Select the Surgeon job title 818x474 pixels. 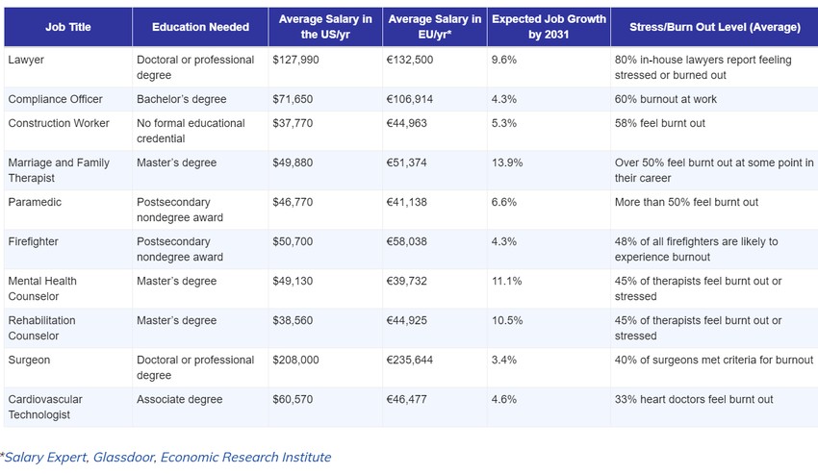pos(29,360)
